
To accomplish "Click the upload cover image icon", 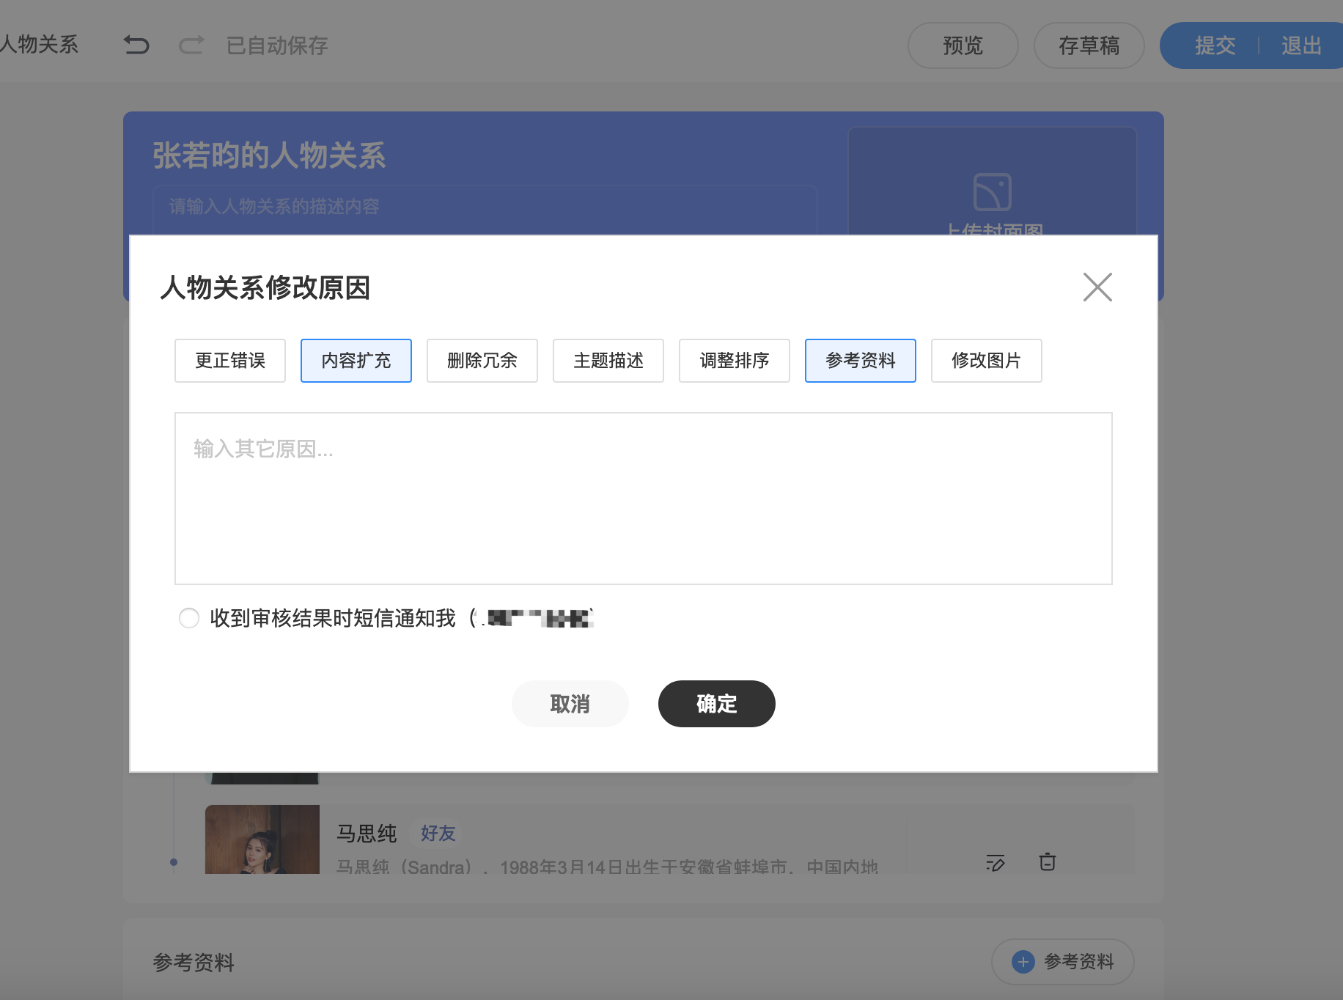I will [x=992, y=192].
